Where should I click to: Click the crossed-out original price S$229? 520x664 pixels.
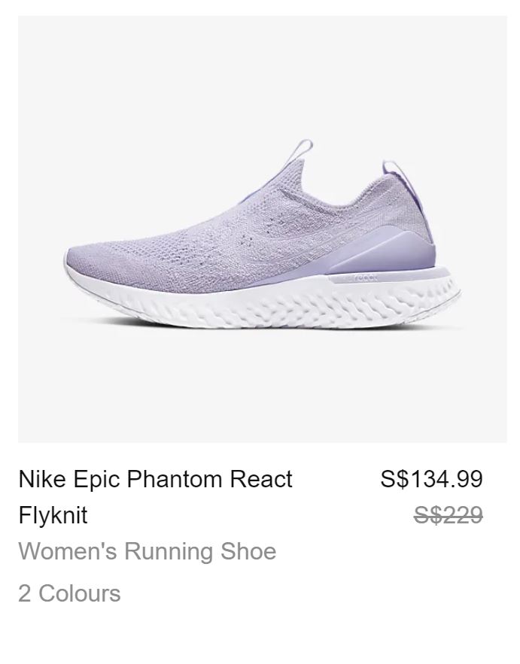449,515
